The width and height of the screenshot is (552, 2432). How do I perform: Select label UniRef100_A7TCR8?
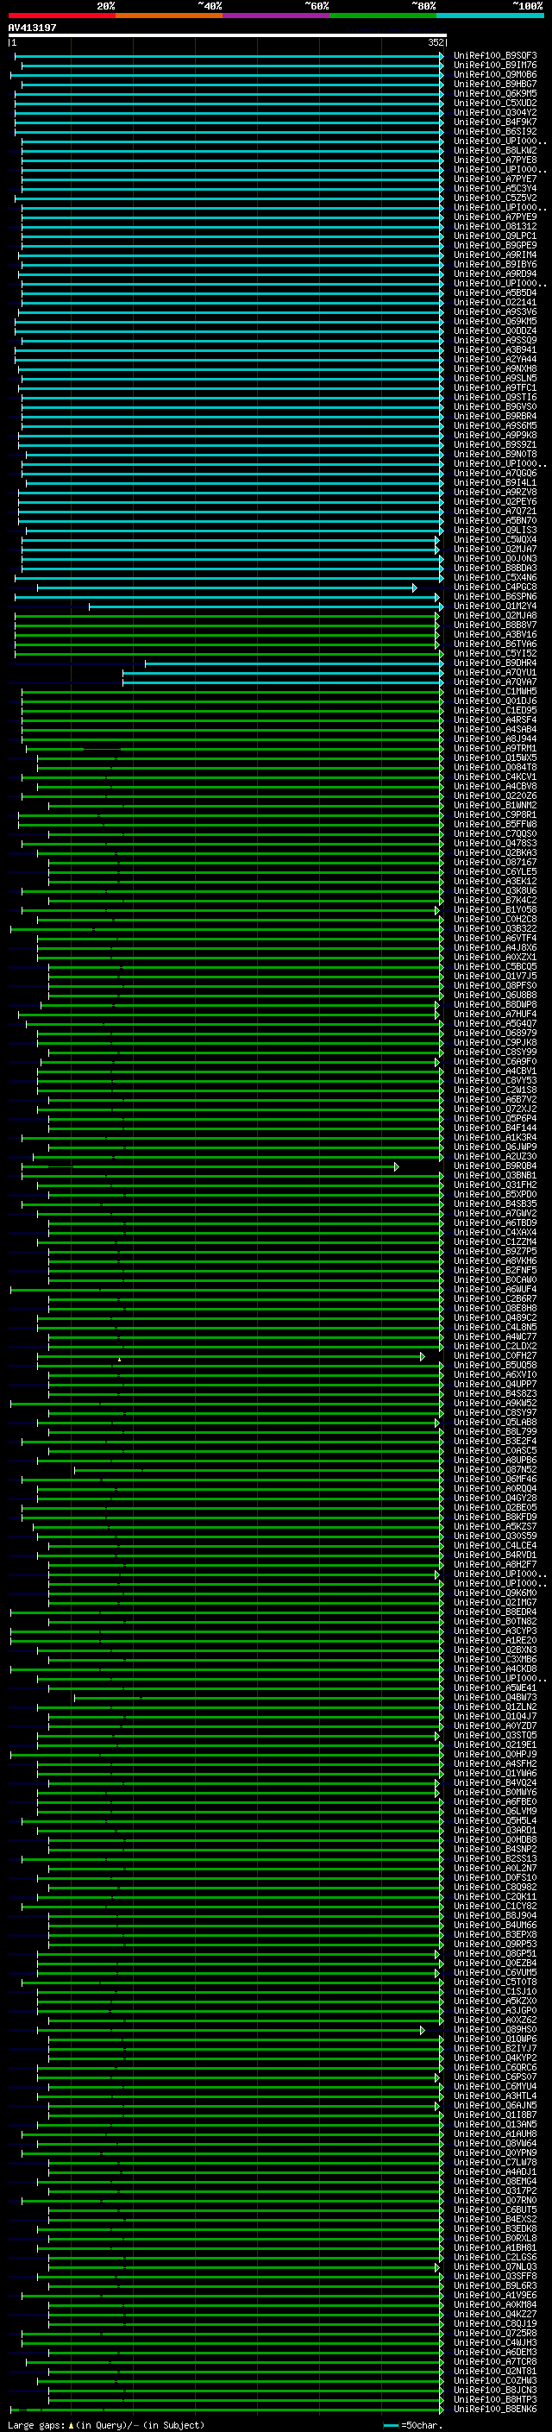pyautogui.click(x=495, y=2361)
